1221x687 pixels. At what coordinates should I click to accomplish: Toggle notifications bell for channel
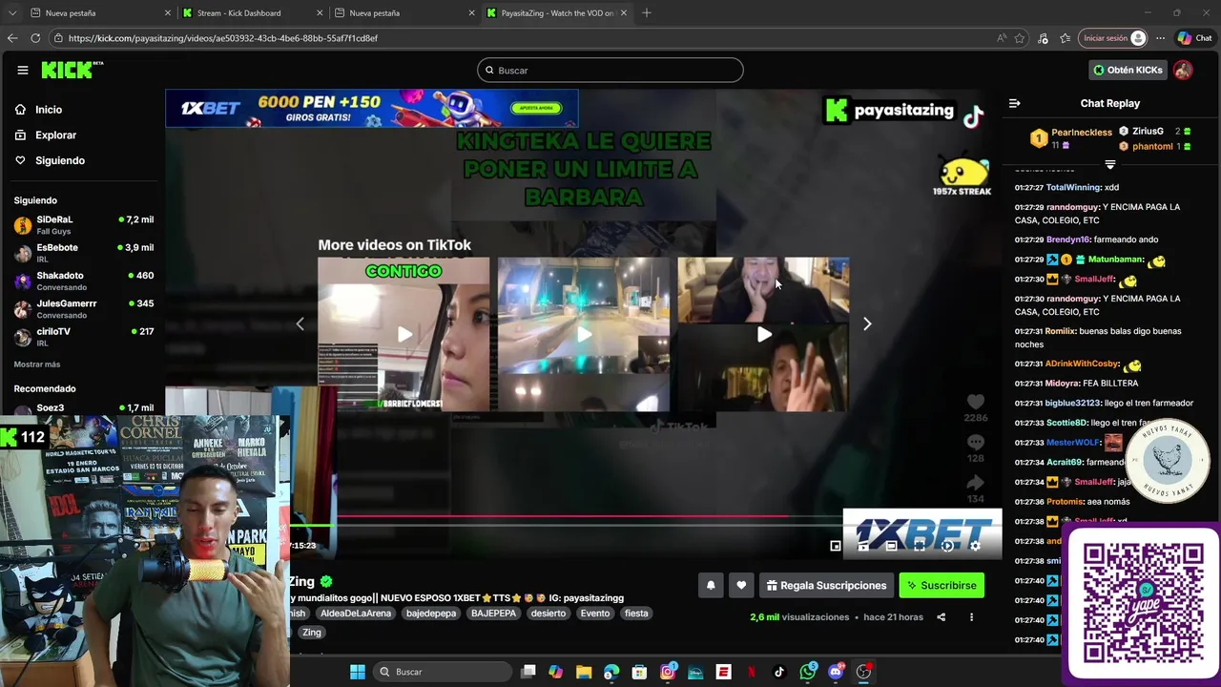(711, 586)
